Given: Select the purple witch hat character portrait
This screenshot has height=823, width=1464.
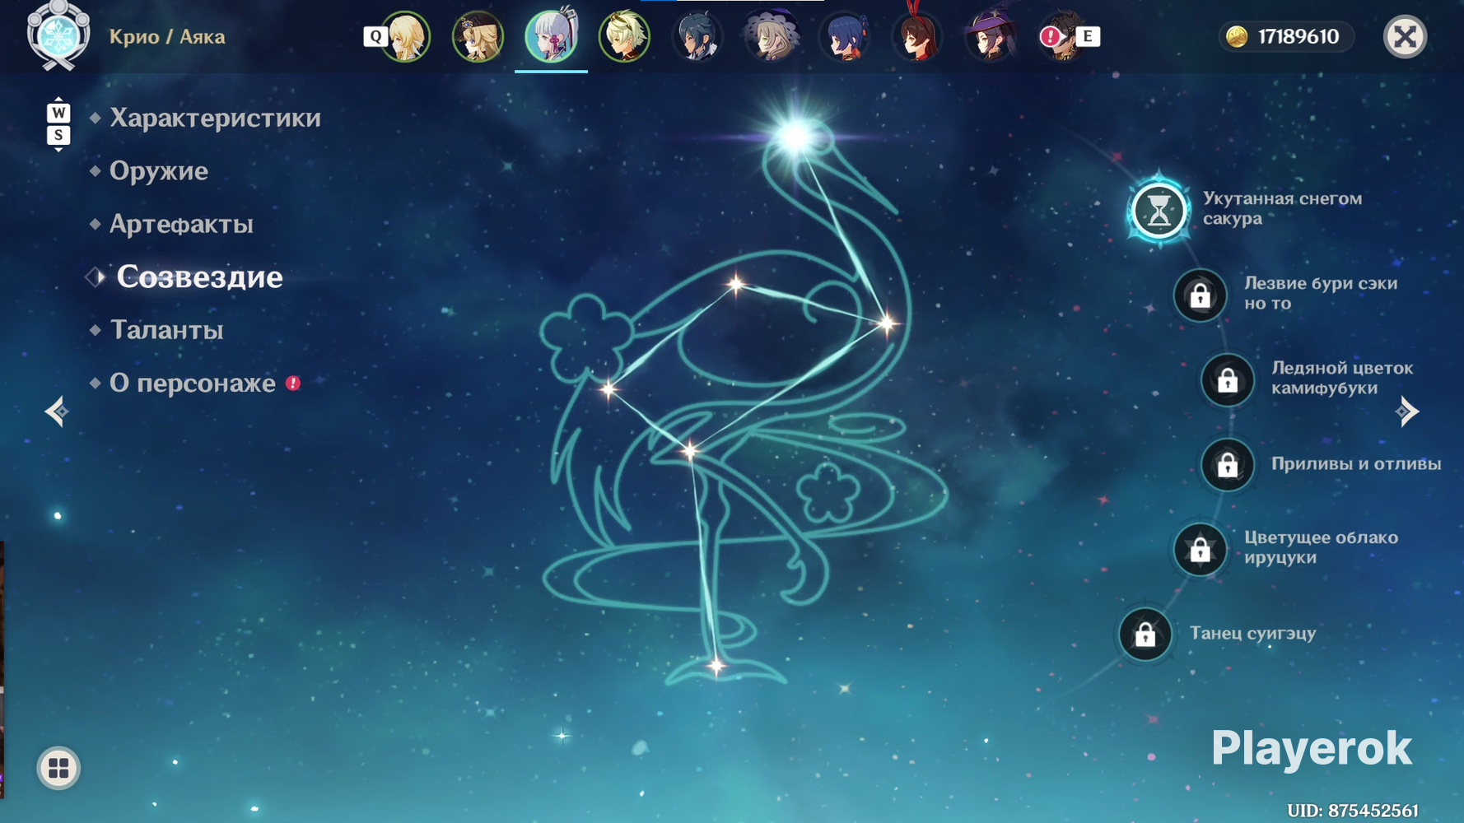Looking at the screenshot, I should (990, 36).
